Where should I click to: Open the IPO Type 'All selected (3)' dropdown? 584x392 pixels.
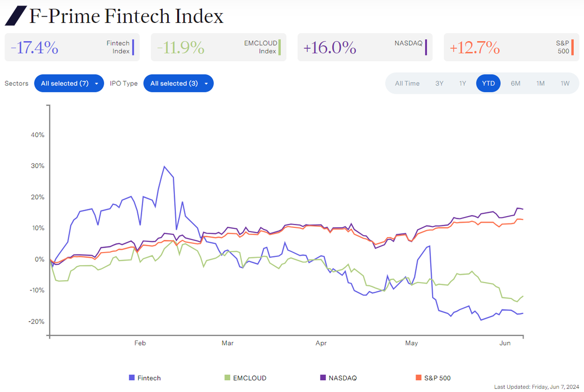coord(178,83)
